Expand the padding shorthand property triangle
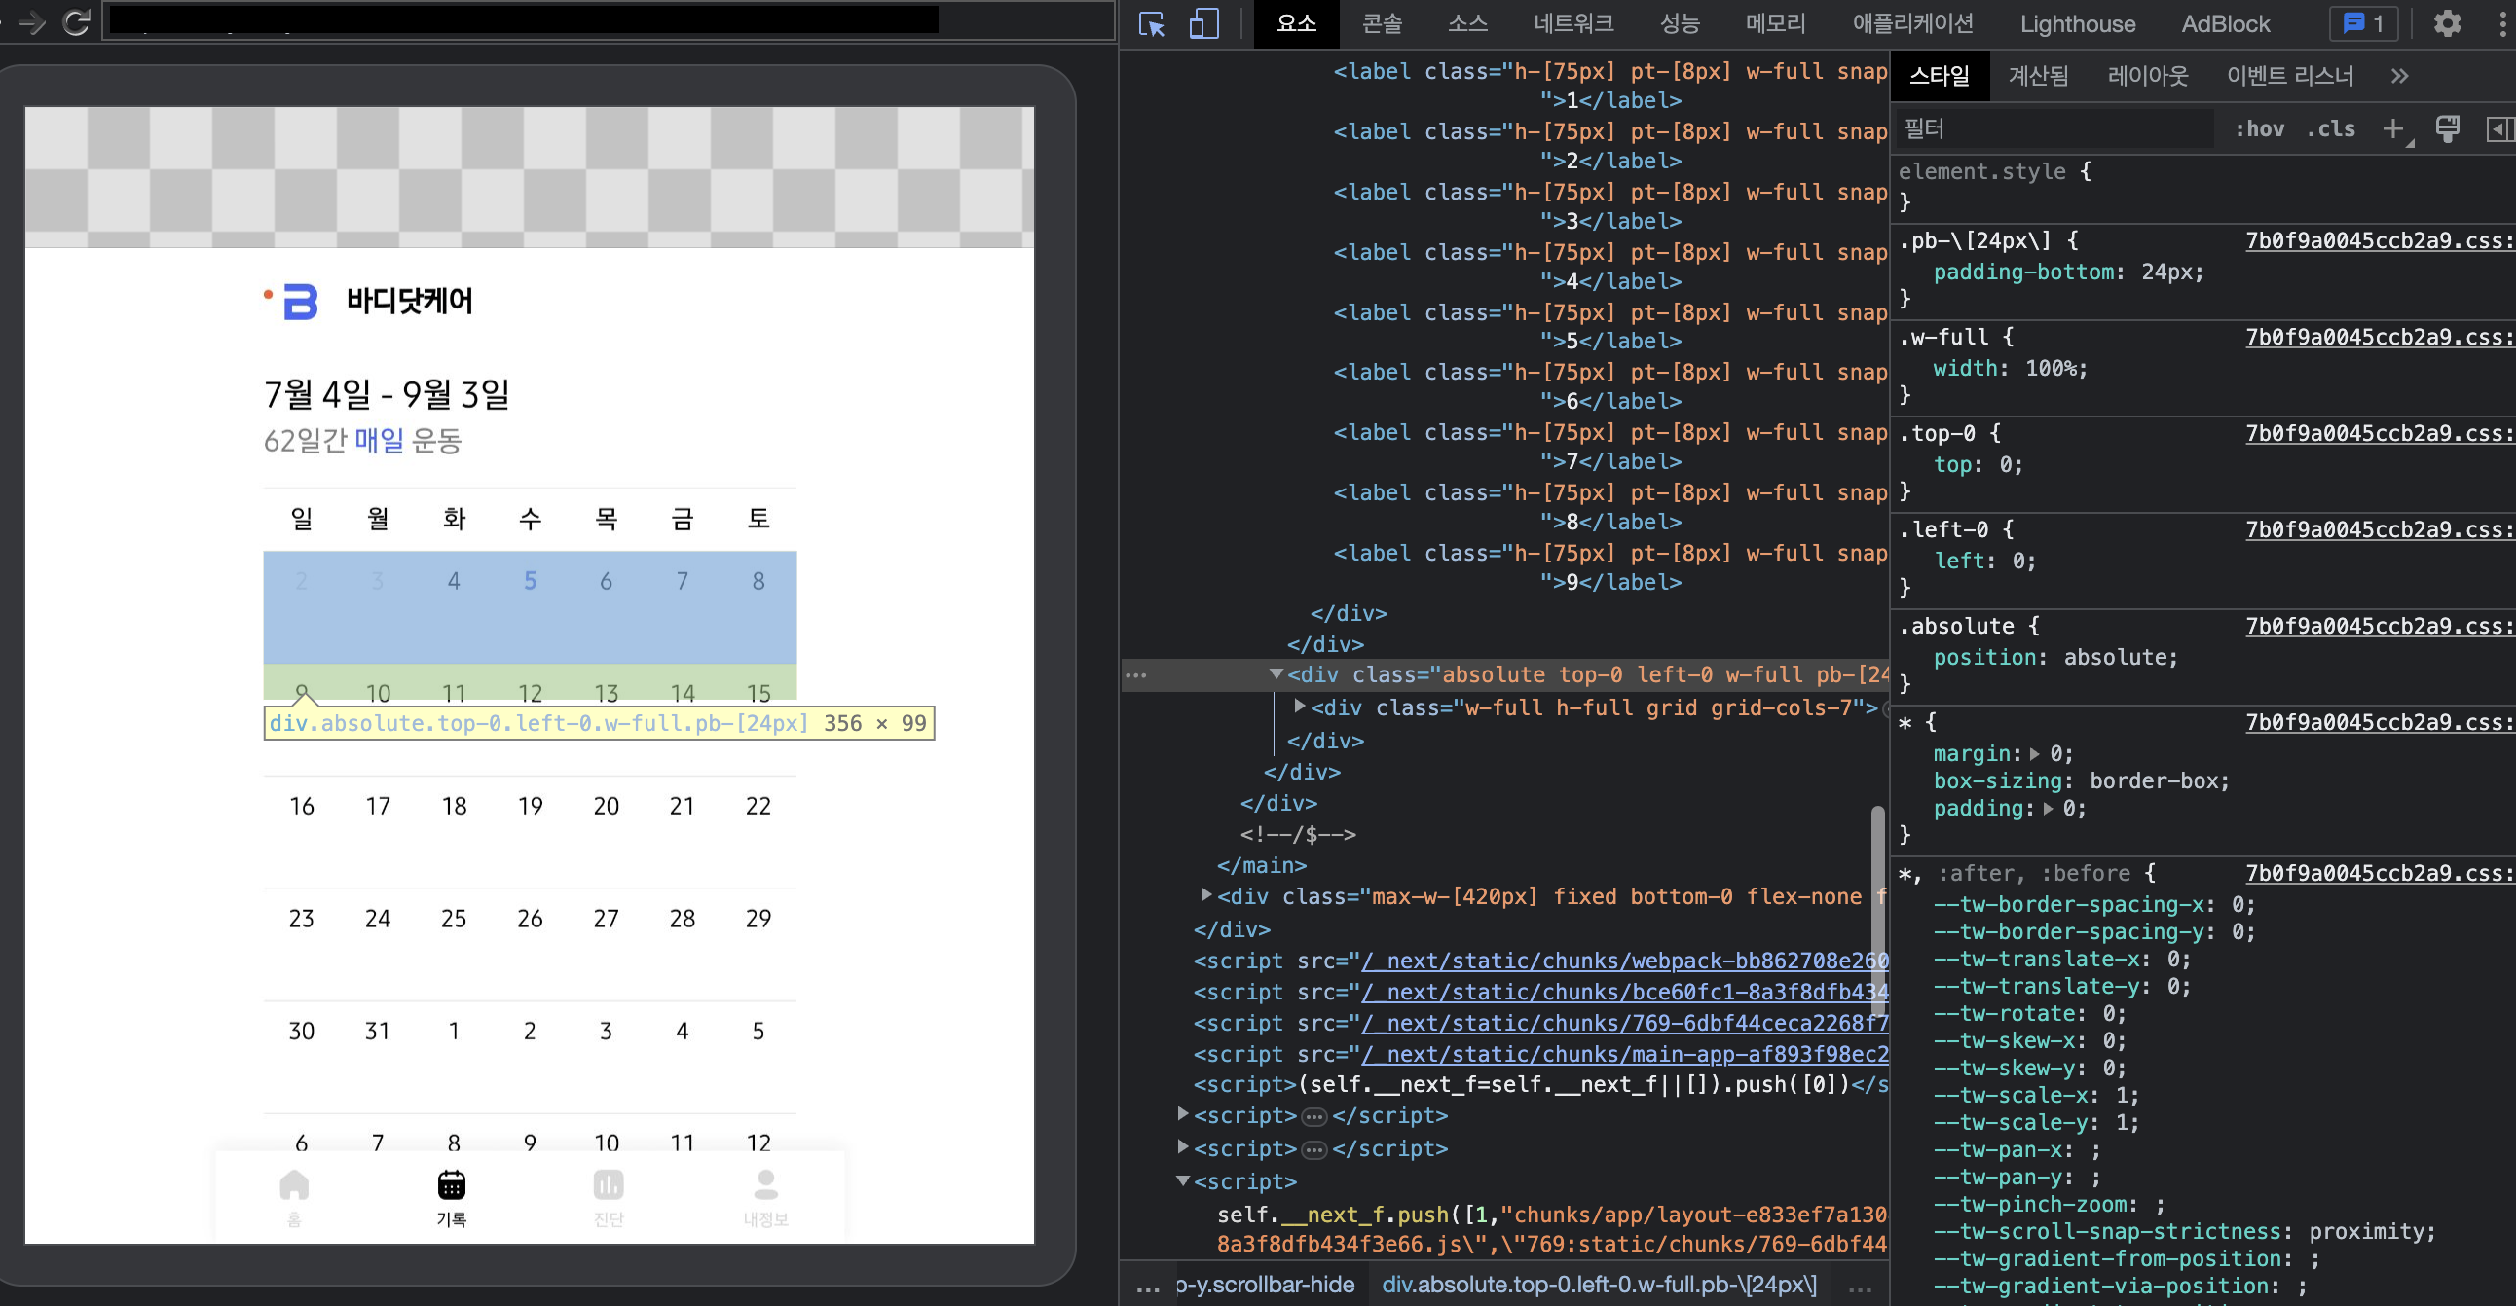This screenshot has width=2516, height=1306. [x=2048, y=808]
